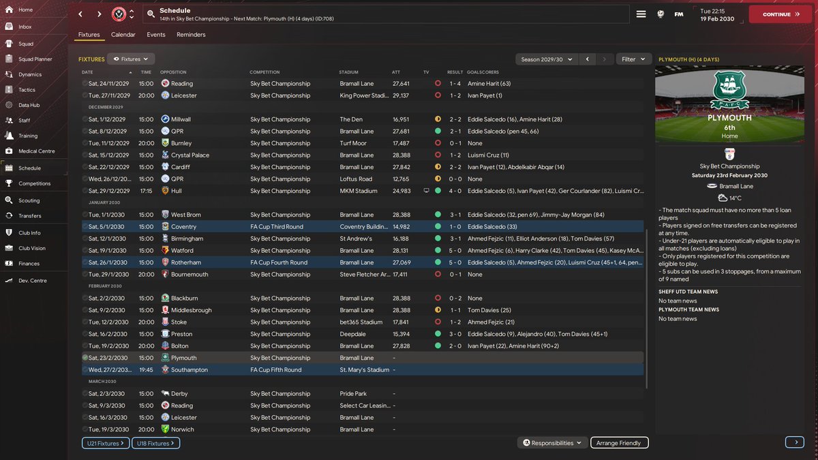This screenshot has height=460, width=818.
Task: Go forward with the right arrow
Action: 99,14
